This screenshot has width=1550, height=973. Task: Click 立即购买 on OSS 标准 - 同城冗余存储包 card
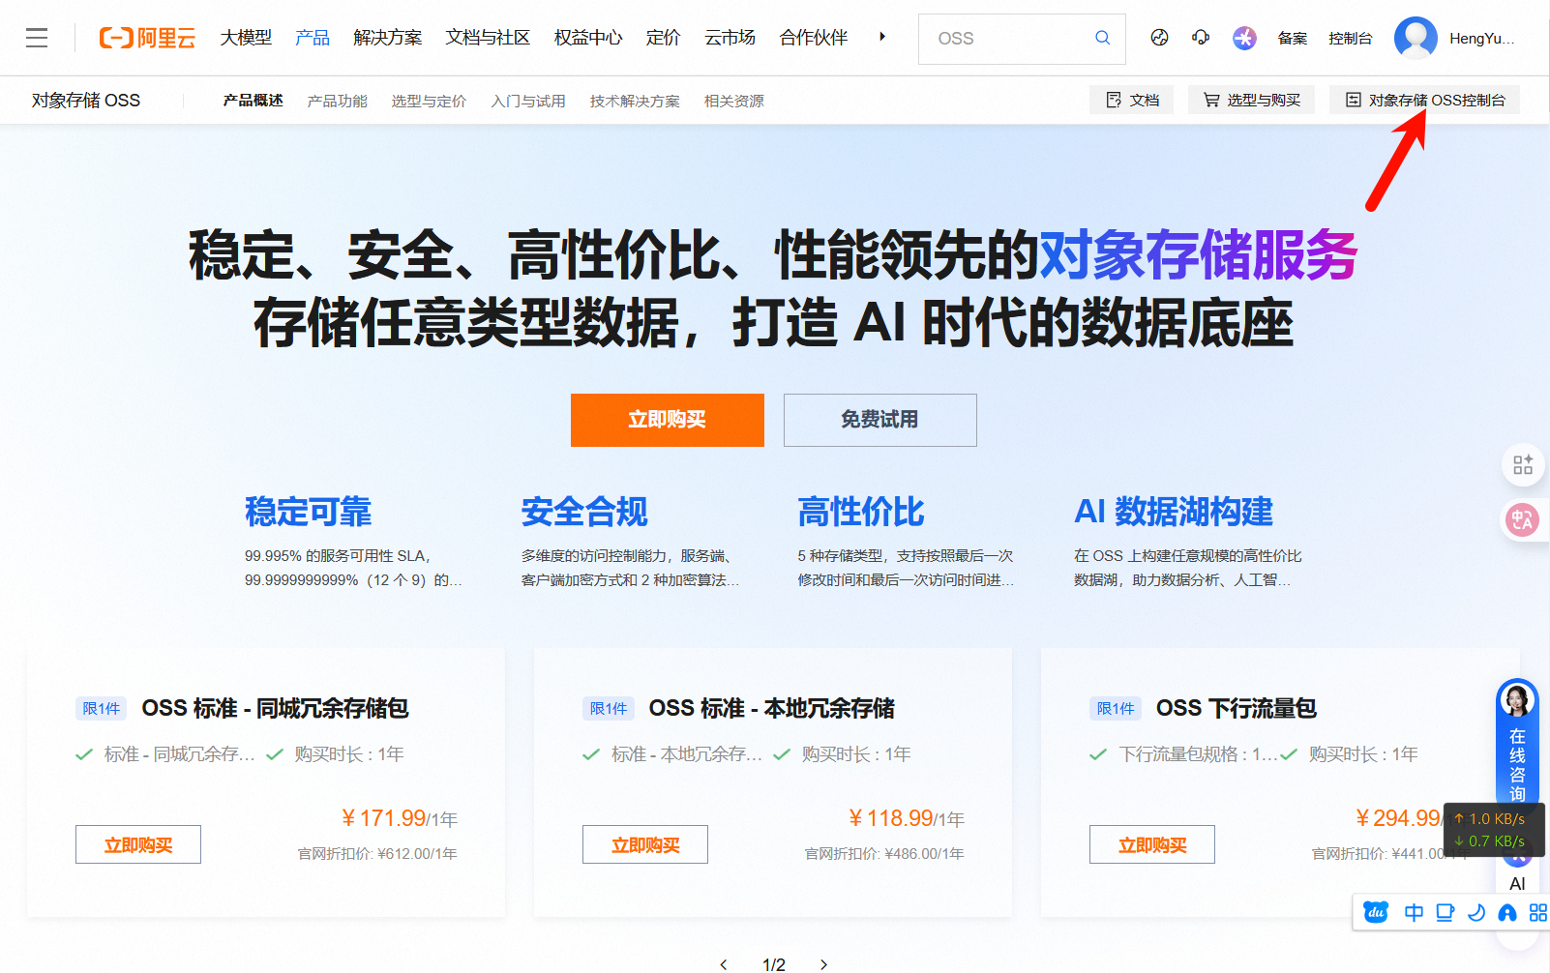click(x=138, y=844)
